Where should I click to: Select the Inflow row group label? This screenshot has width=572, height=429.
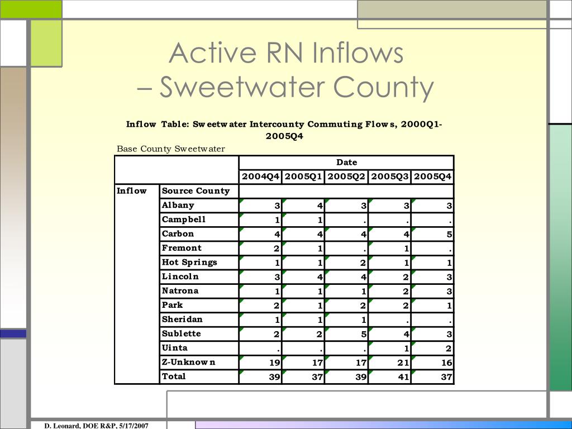coord(131,191)
